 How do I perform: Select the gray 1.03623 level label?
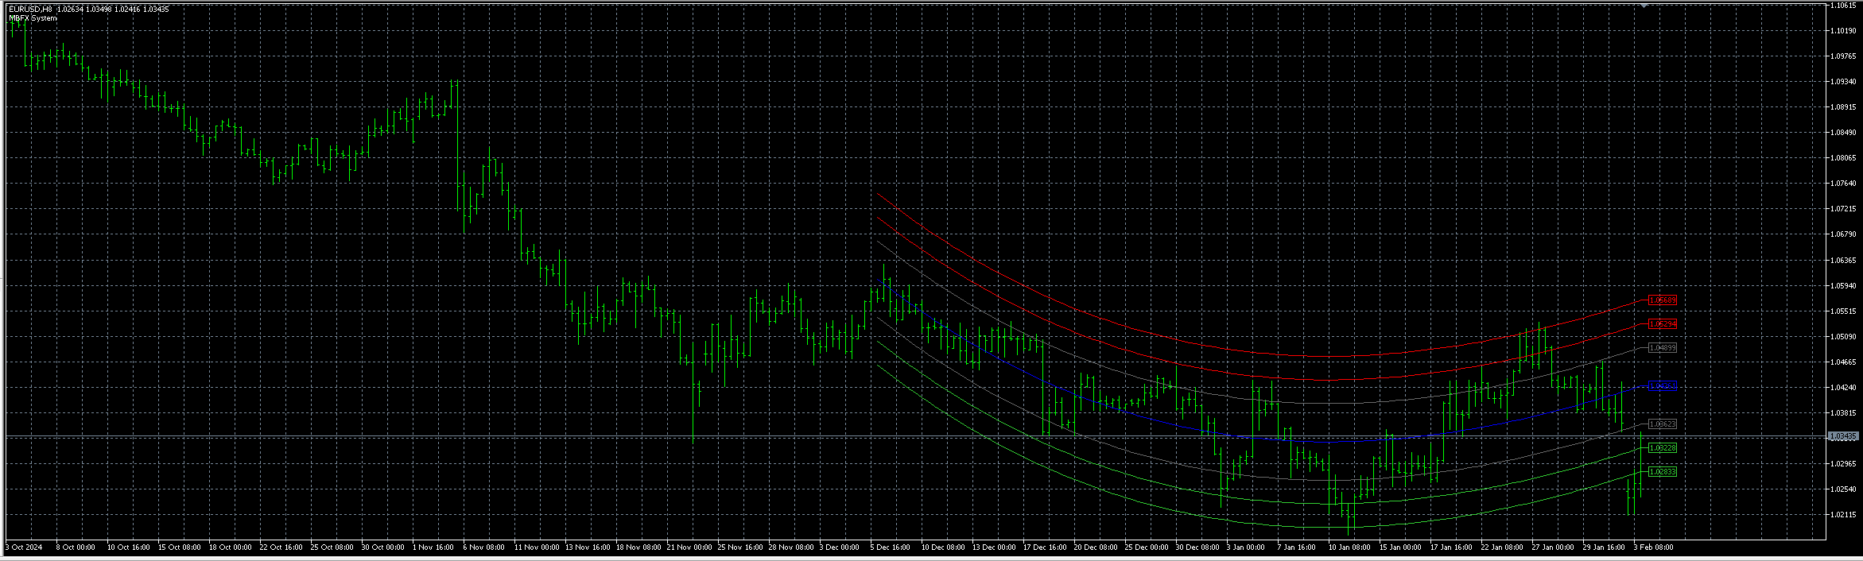click(1663, 424)
